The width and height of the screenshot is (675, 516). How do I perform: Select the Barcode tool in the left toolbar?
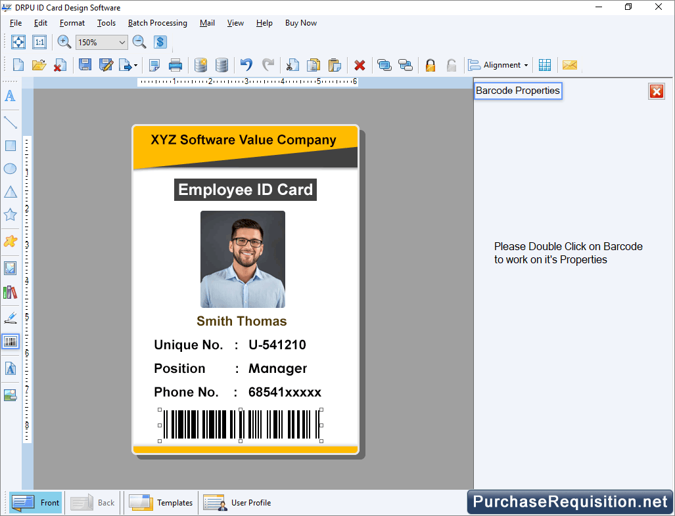(x=10, y=341)
